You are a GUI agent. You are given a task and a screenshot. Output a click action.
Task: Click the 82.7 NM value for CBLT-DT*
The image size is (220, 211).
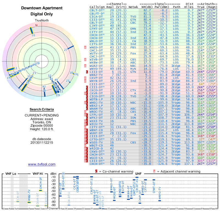pos(147,10)
